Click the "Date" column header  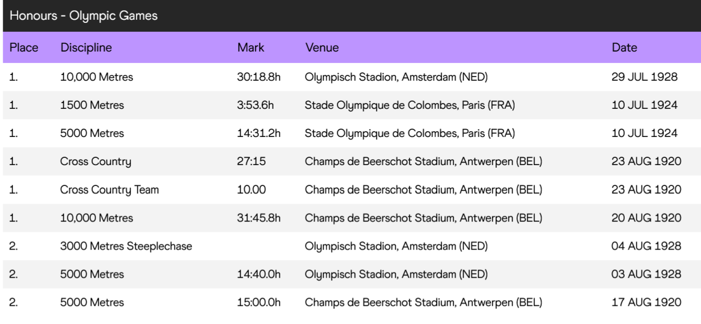coord(624,47)
